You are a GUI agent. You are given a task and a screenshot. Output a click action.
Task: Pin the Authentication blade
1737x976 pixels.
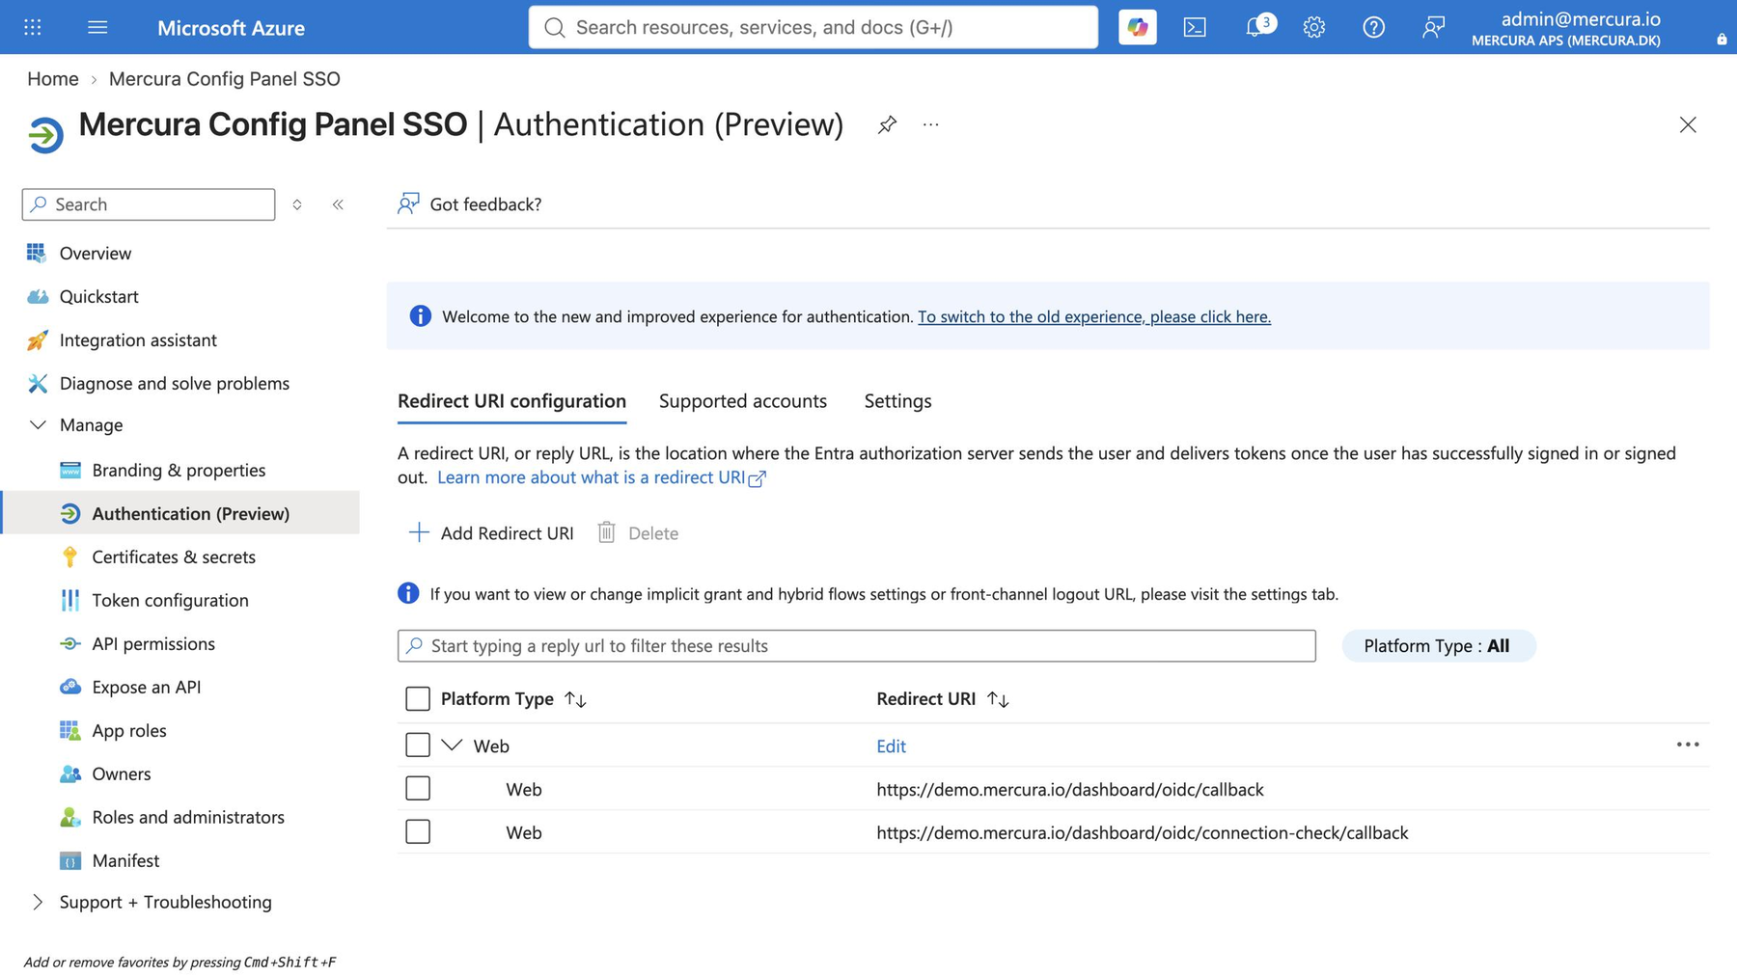(x=887, y=124)
